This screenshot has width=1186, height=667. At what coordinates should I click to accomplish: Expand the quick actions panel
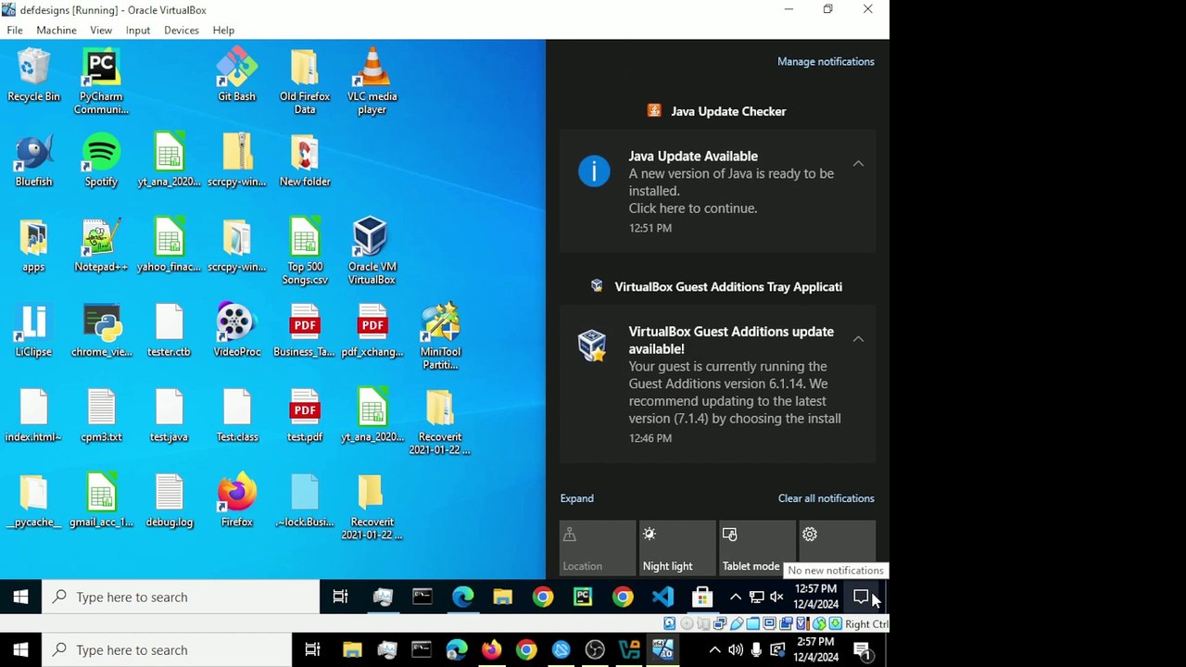[x=576, y=498]
